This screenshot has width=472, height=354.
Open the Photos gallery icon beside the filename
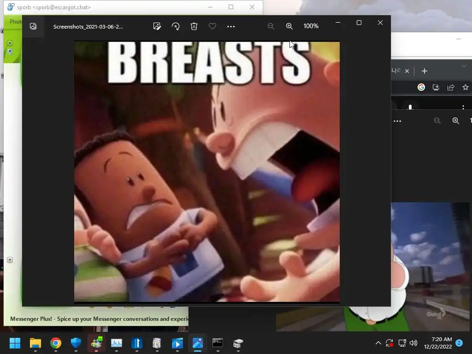[x=33, y=26]
